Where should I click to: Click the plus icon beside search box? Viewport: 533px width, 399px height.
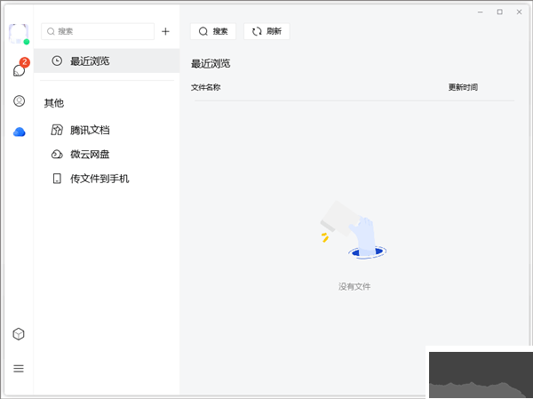[x=165, y=31]
